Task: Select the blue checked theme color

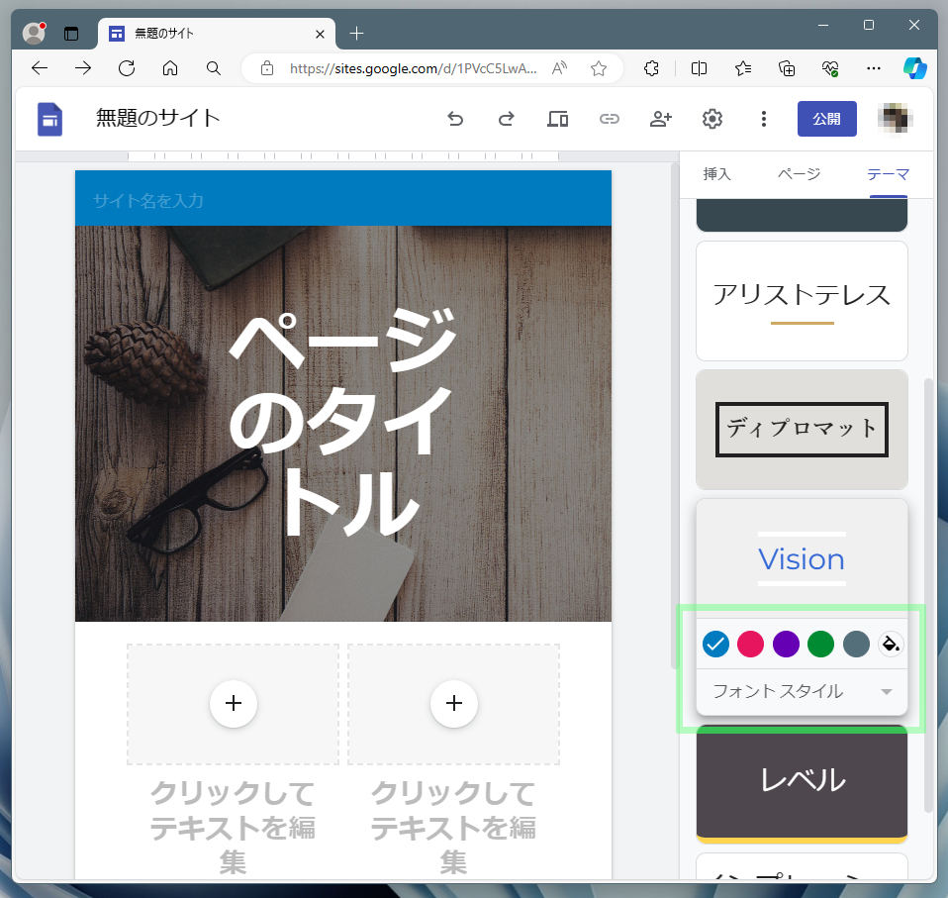Action: (715, 644)
